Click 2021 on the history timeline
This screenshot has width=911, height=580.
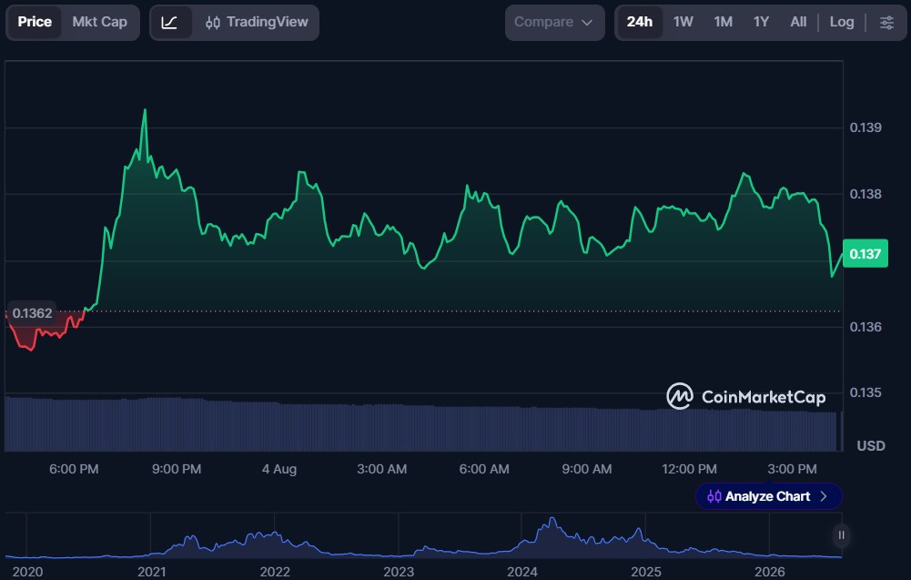(151, 572)
